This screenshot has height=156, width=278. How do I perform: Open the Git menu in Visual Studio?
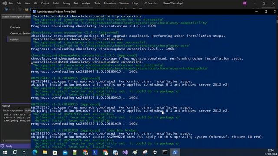[36, 3]
